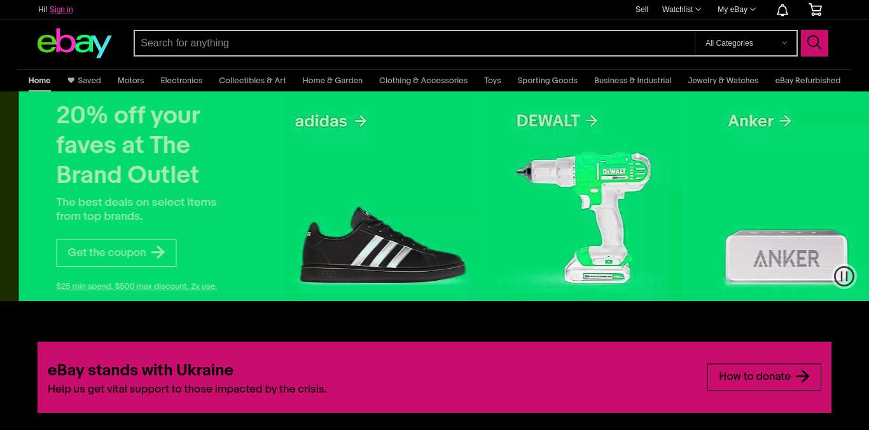This screenshot has height=430, width=869.
Task: Click the adidas brand link
Action: [331, 121]
